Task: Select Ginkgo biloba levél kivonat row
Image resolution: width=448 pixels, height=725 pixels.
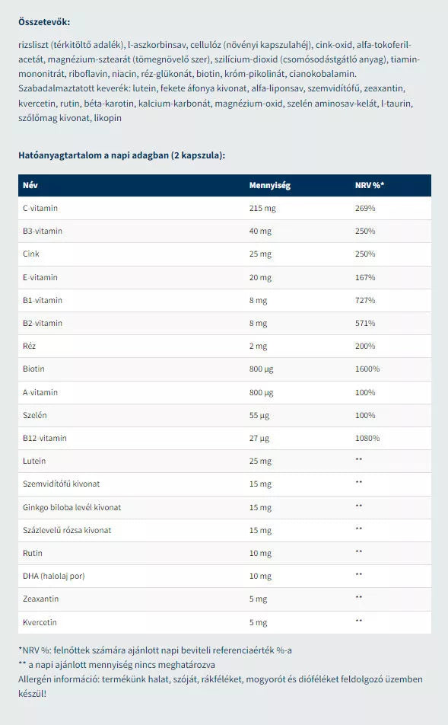Action: click(x=224, y=507)
